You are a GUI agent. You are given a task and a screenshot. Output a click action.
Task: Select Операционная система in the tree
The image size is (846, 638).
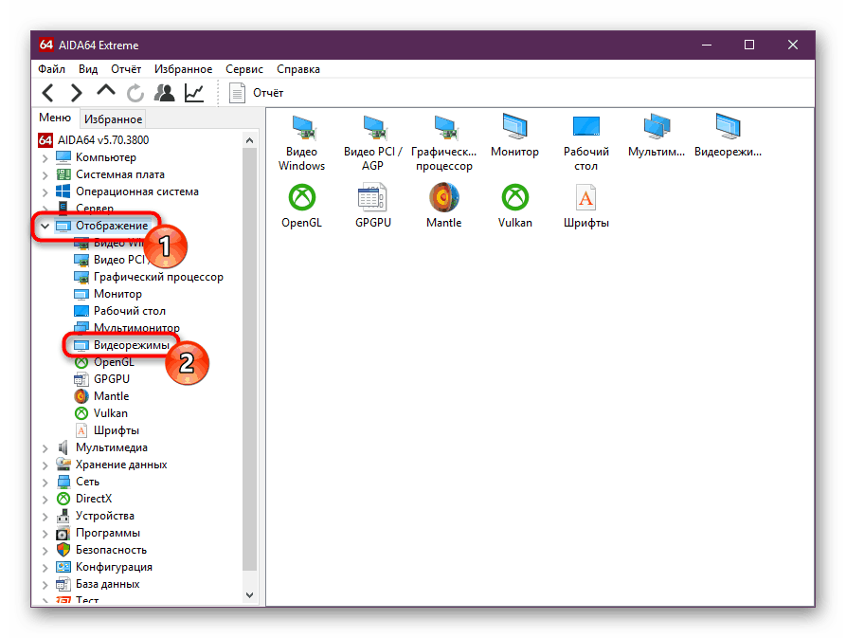point(127,191)
